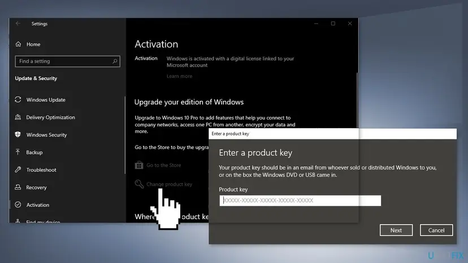Click the back arrow in Settings

[18, 23]
